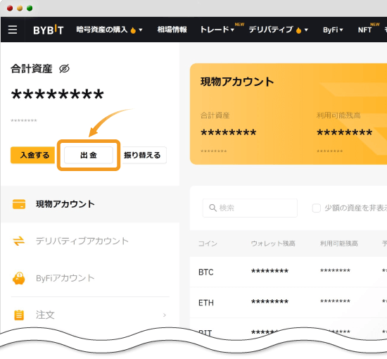
Task: Expand the トレード dropdown arrow
Action: [x=232, y=30]
